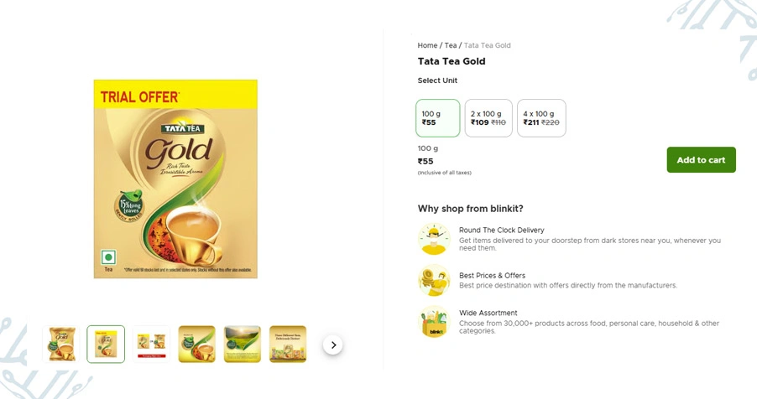Image resolution: width=757 pixels, height=399 pixels.
Task: Open the thumbnail comparing two tea packs
Action: pyautogui.click(x=151, y=345)
